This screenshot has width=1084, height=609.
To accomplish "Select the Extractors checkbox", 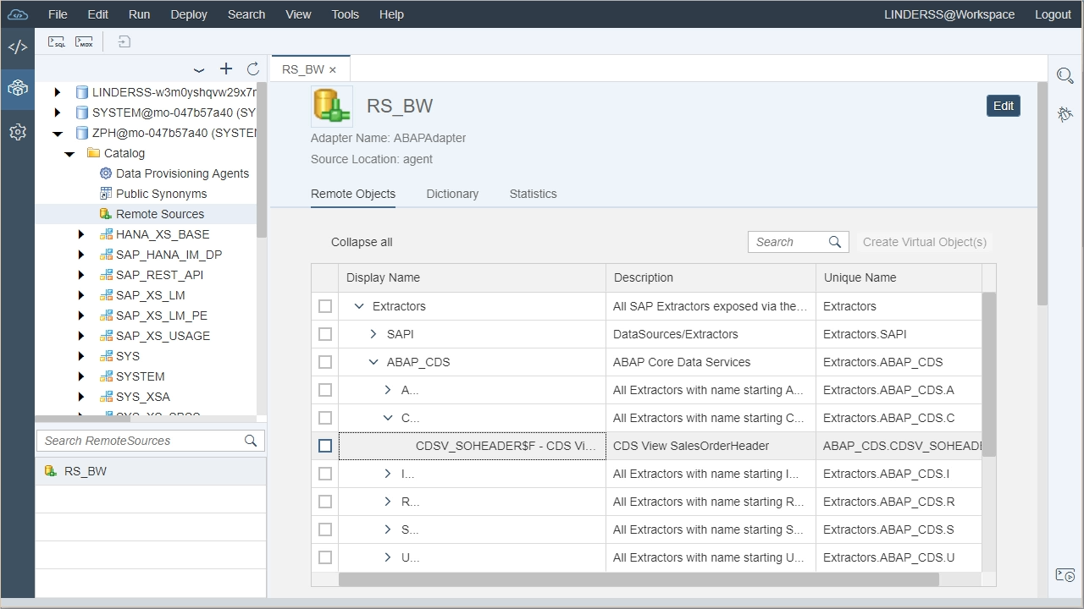I will tap(325, 306).
